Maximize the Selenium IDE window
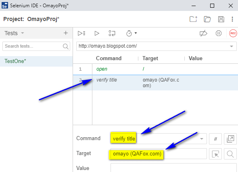Image resolution: width=238 pixels, height=172 pixels. [x=212, y=6]
